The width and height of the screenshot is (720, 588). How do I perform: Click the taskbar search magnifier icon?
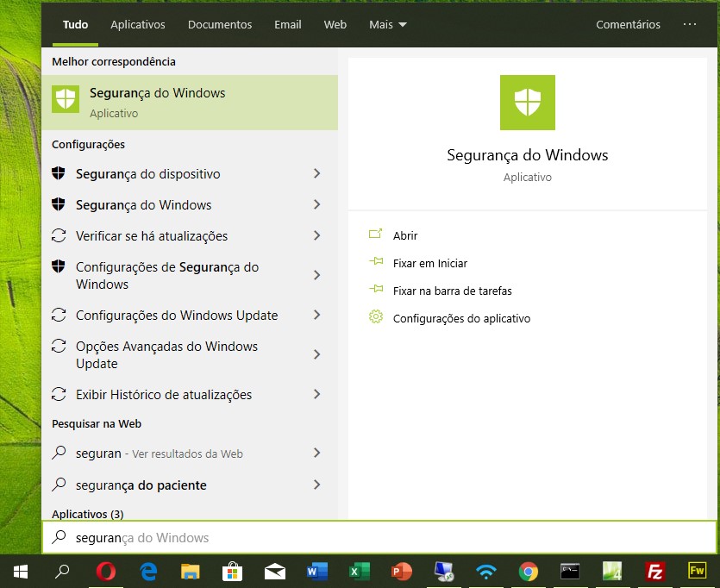coord(61,572)
